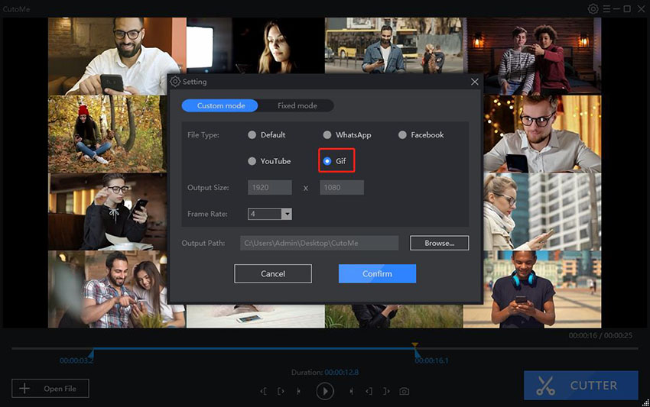The height and width of the screenshot is (407, 650).
Task: Click the Duration value 00:00:12.8
Action: [x=342, y=372]
